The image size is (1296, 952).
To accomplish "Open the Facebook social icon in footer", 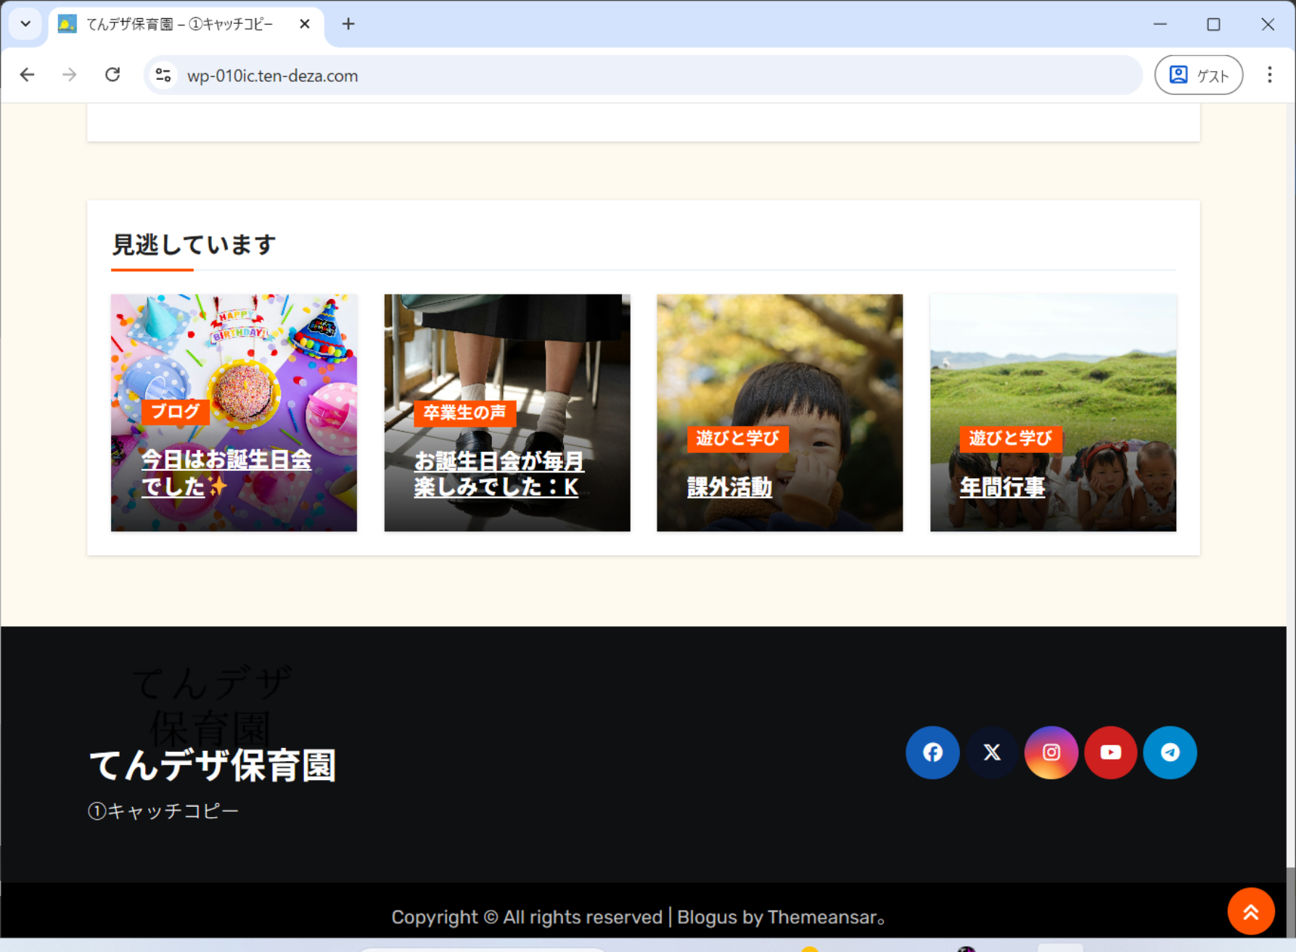I will pos(932,752).
